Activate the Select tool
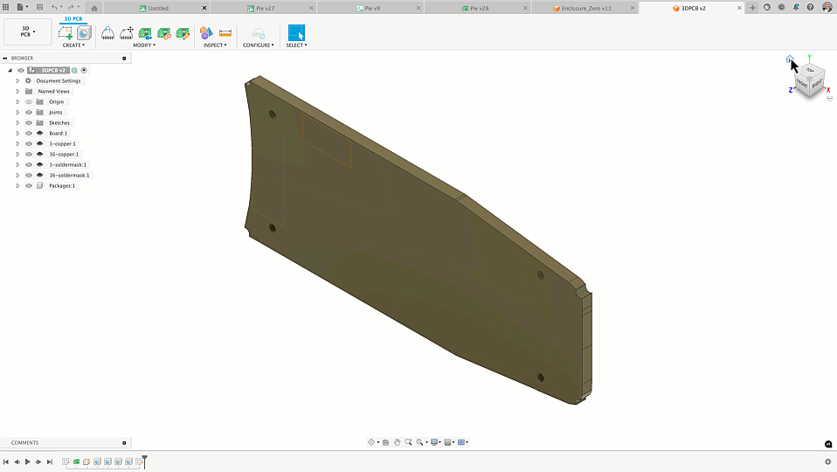The height and width of the screenshot is (472, 837). pyautogui.click(x=296, y=32)
